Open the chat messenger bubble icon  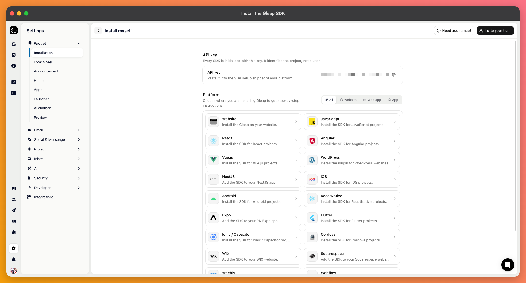508,265
